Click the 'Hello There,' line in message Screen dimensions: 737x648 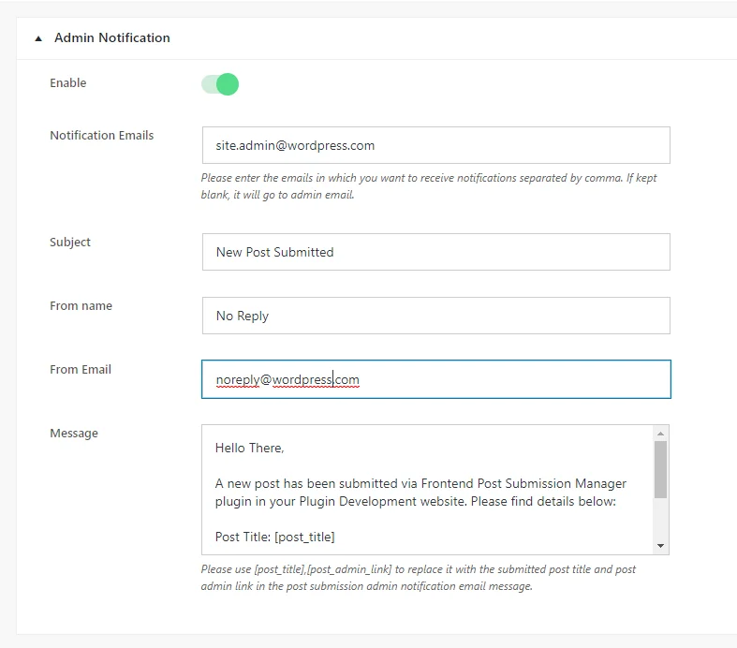coord(250,448)
